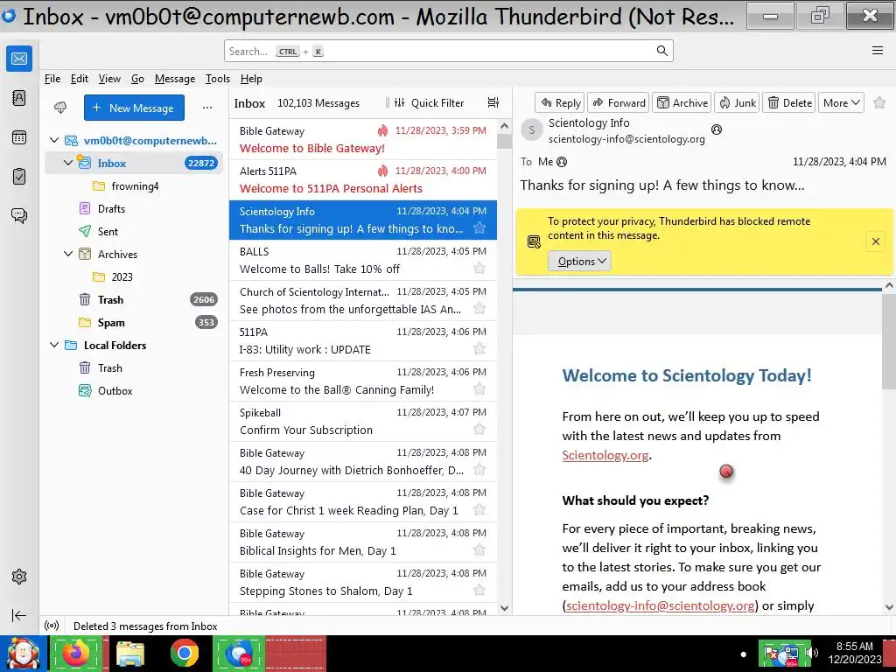Open folder pane options ellipsis
896x672 pixels.
pos(207,108)
